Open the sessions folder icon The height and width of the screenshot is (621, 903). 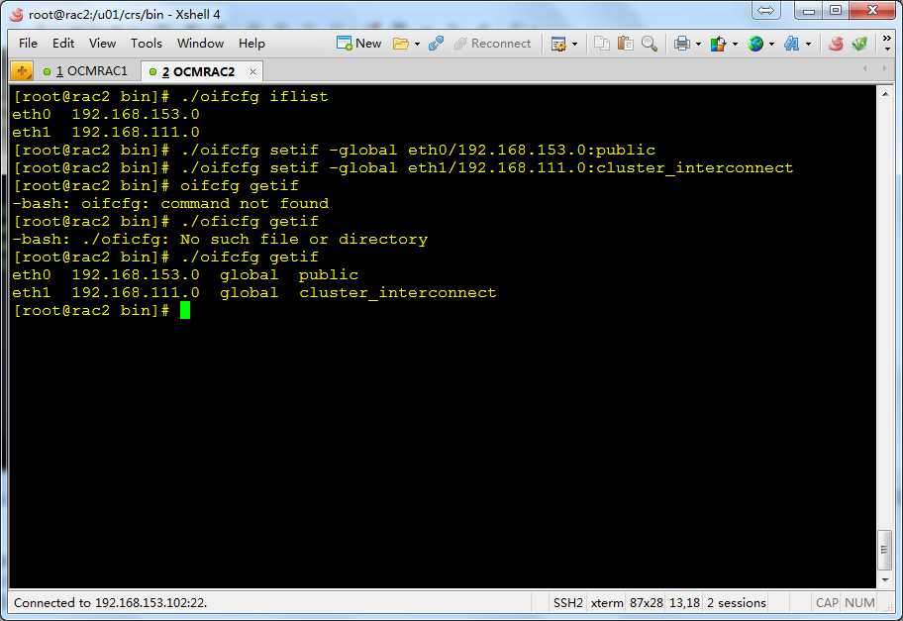pos(400,44)
